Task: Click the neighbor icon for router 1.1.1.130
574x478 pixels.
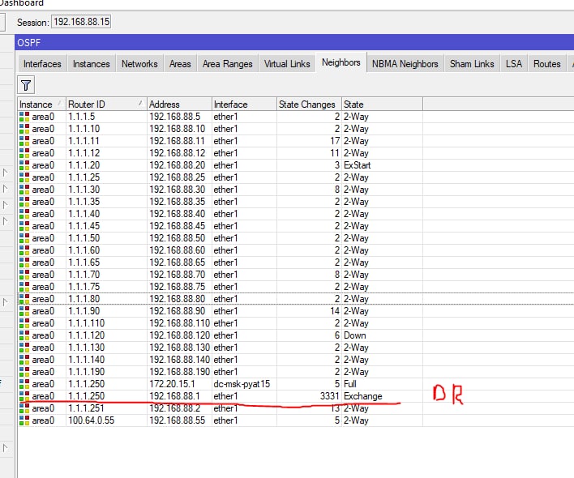Action: pyautogui.click(x=24, y=348)
